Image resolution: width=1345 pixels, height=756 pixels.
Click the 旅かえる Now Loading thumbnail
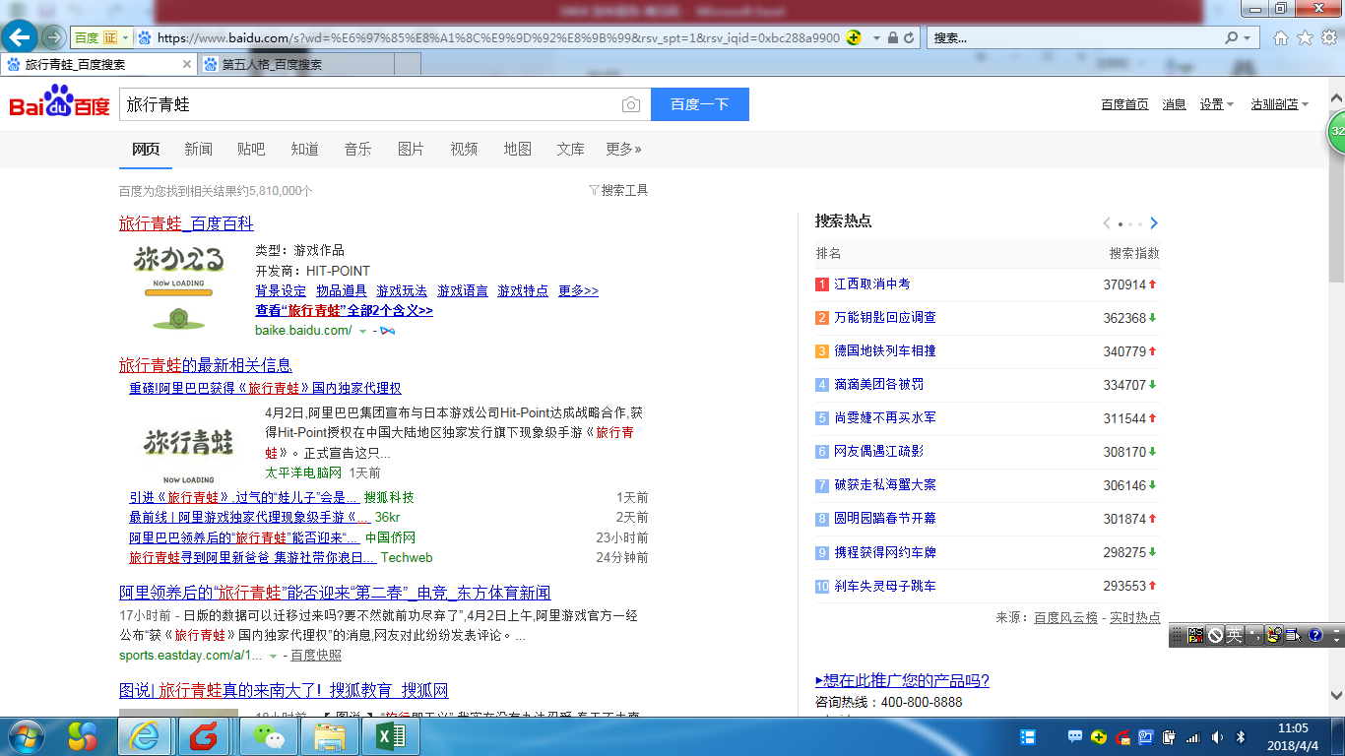click(178, 285)
